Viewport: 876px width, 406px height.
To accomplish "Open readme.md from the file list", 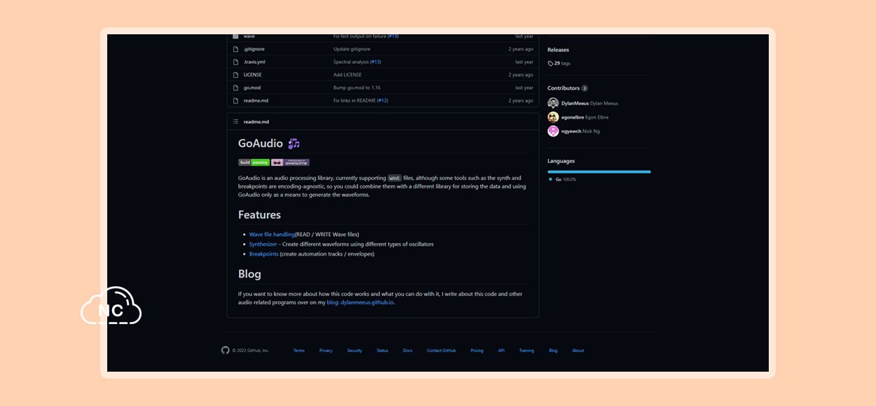I will click(256, 101).
